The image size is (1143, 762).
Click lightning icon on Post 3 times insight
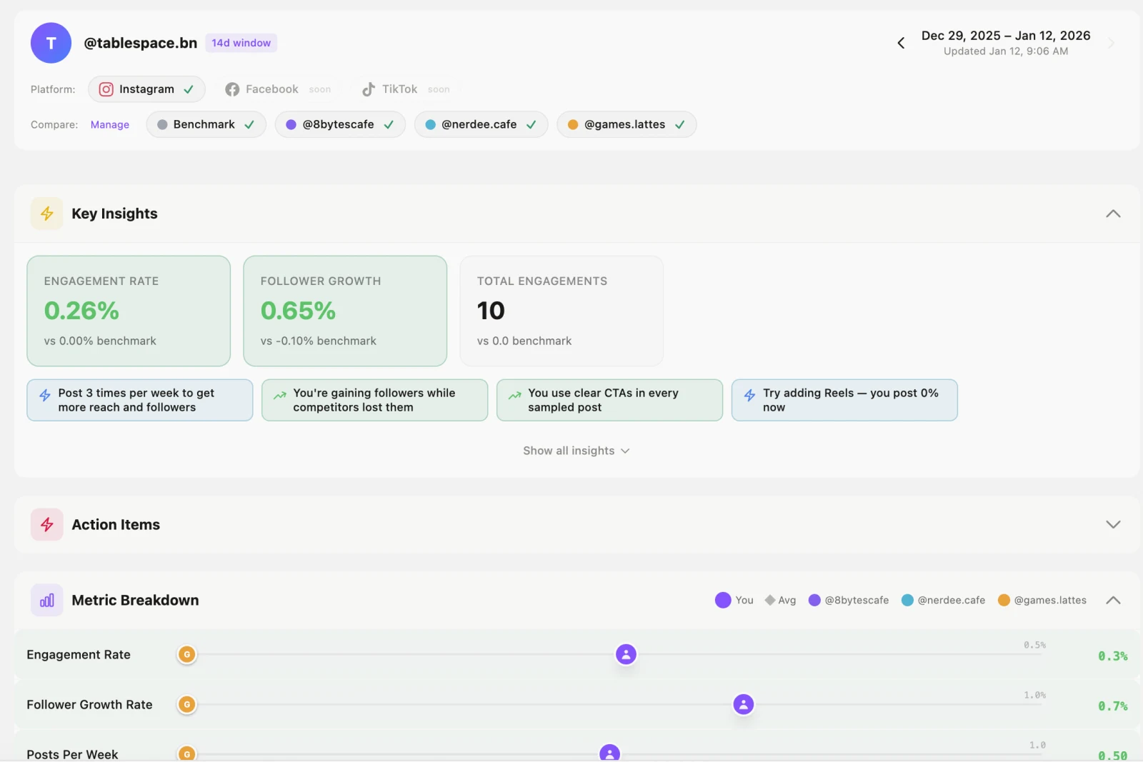(45, 395)
